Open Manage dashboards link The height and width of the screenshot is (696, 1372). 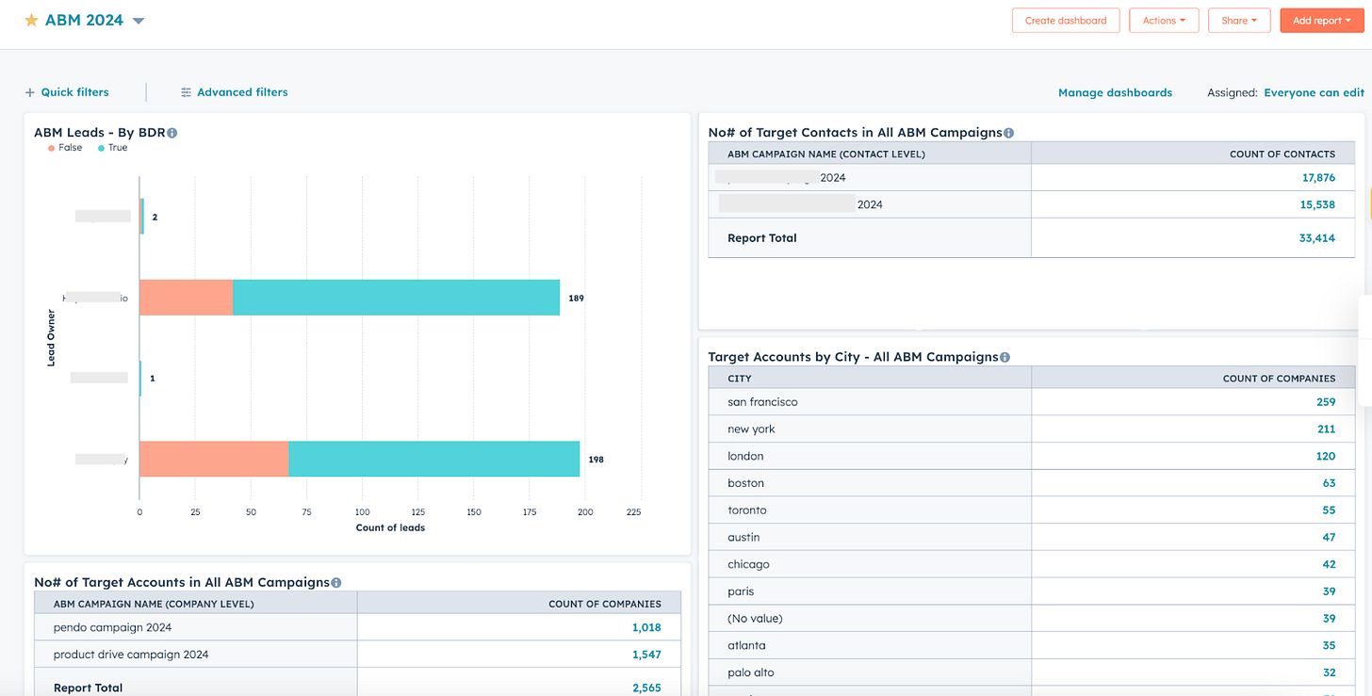1115,92
